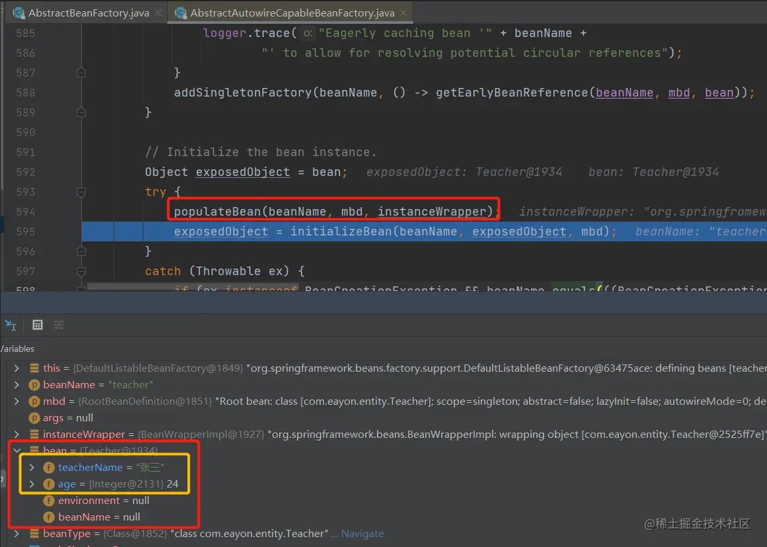The height and width of the screenshot is (547, 767).
Task: Close AbstractAutowireCapableBeanFactory.java tab
Action: pyautogui.click(x=403, y=13)
